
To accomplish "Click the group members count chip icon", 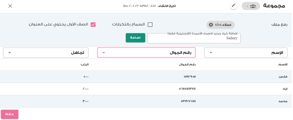I will click(251, 6).
